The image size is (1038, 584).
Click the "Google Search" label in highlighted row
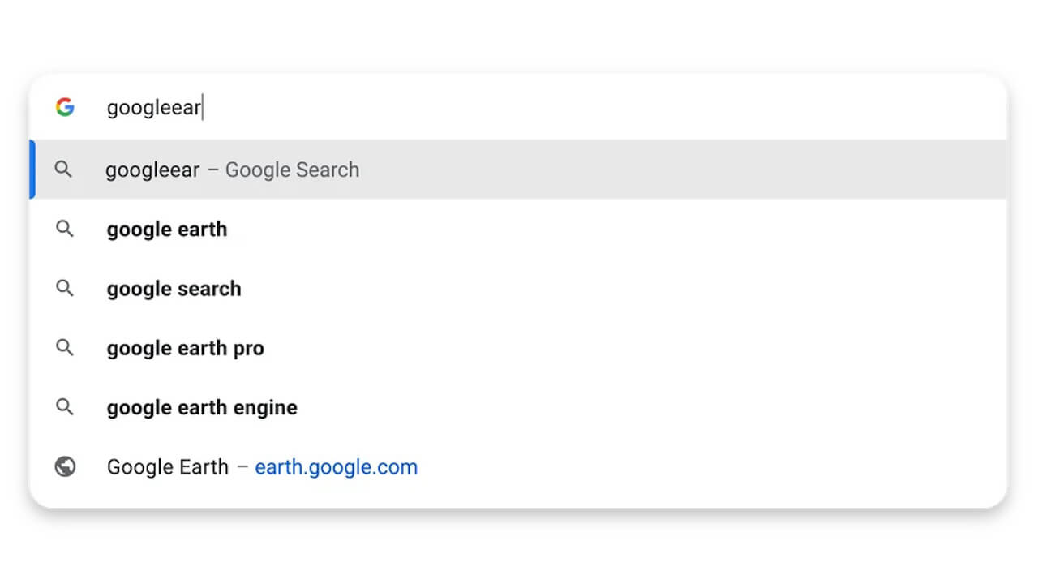tap(292, 170)
